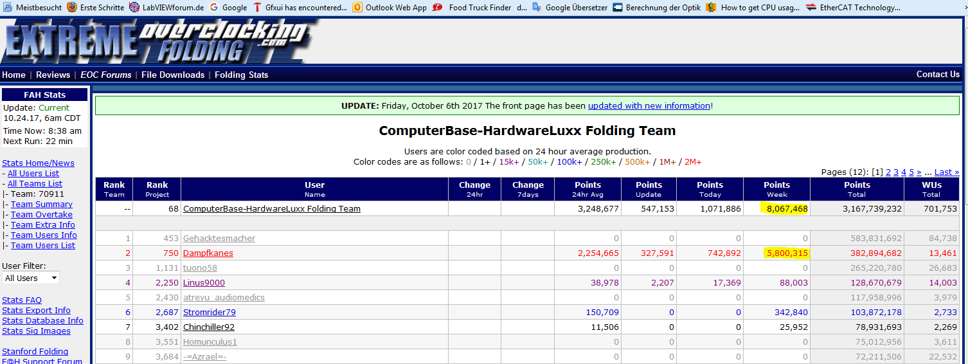The height and width of the screenshot is (364, 968).
Task: Open Reviews in navigation bar
Action: 53,75
